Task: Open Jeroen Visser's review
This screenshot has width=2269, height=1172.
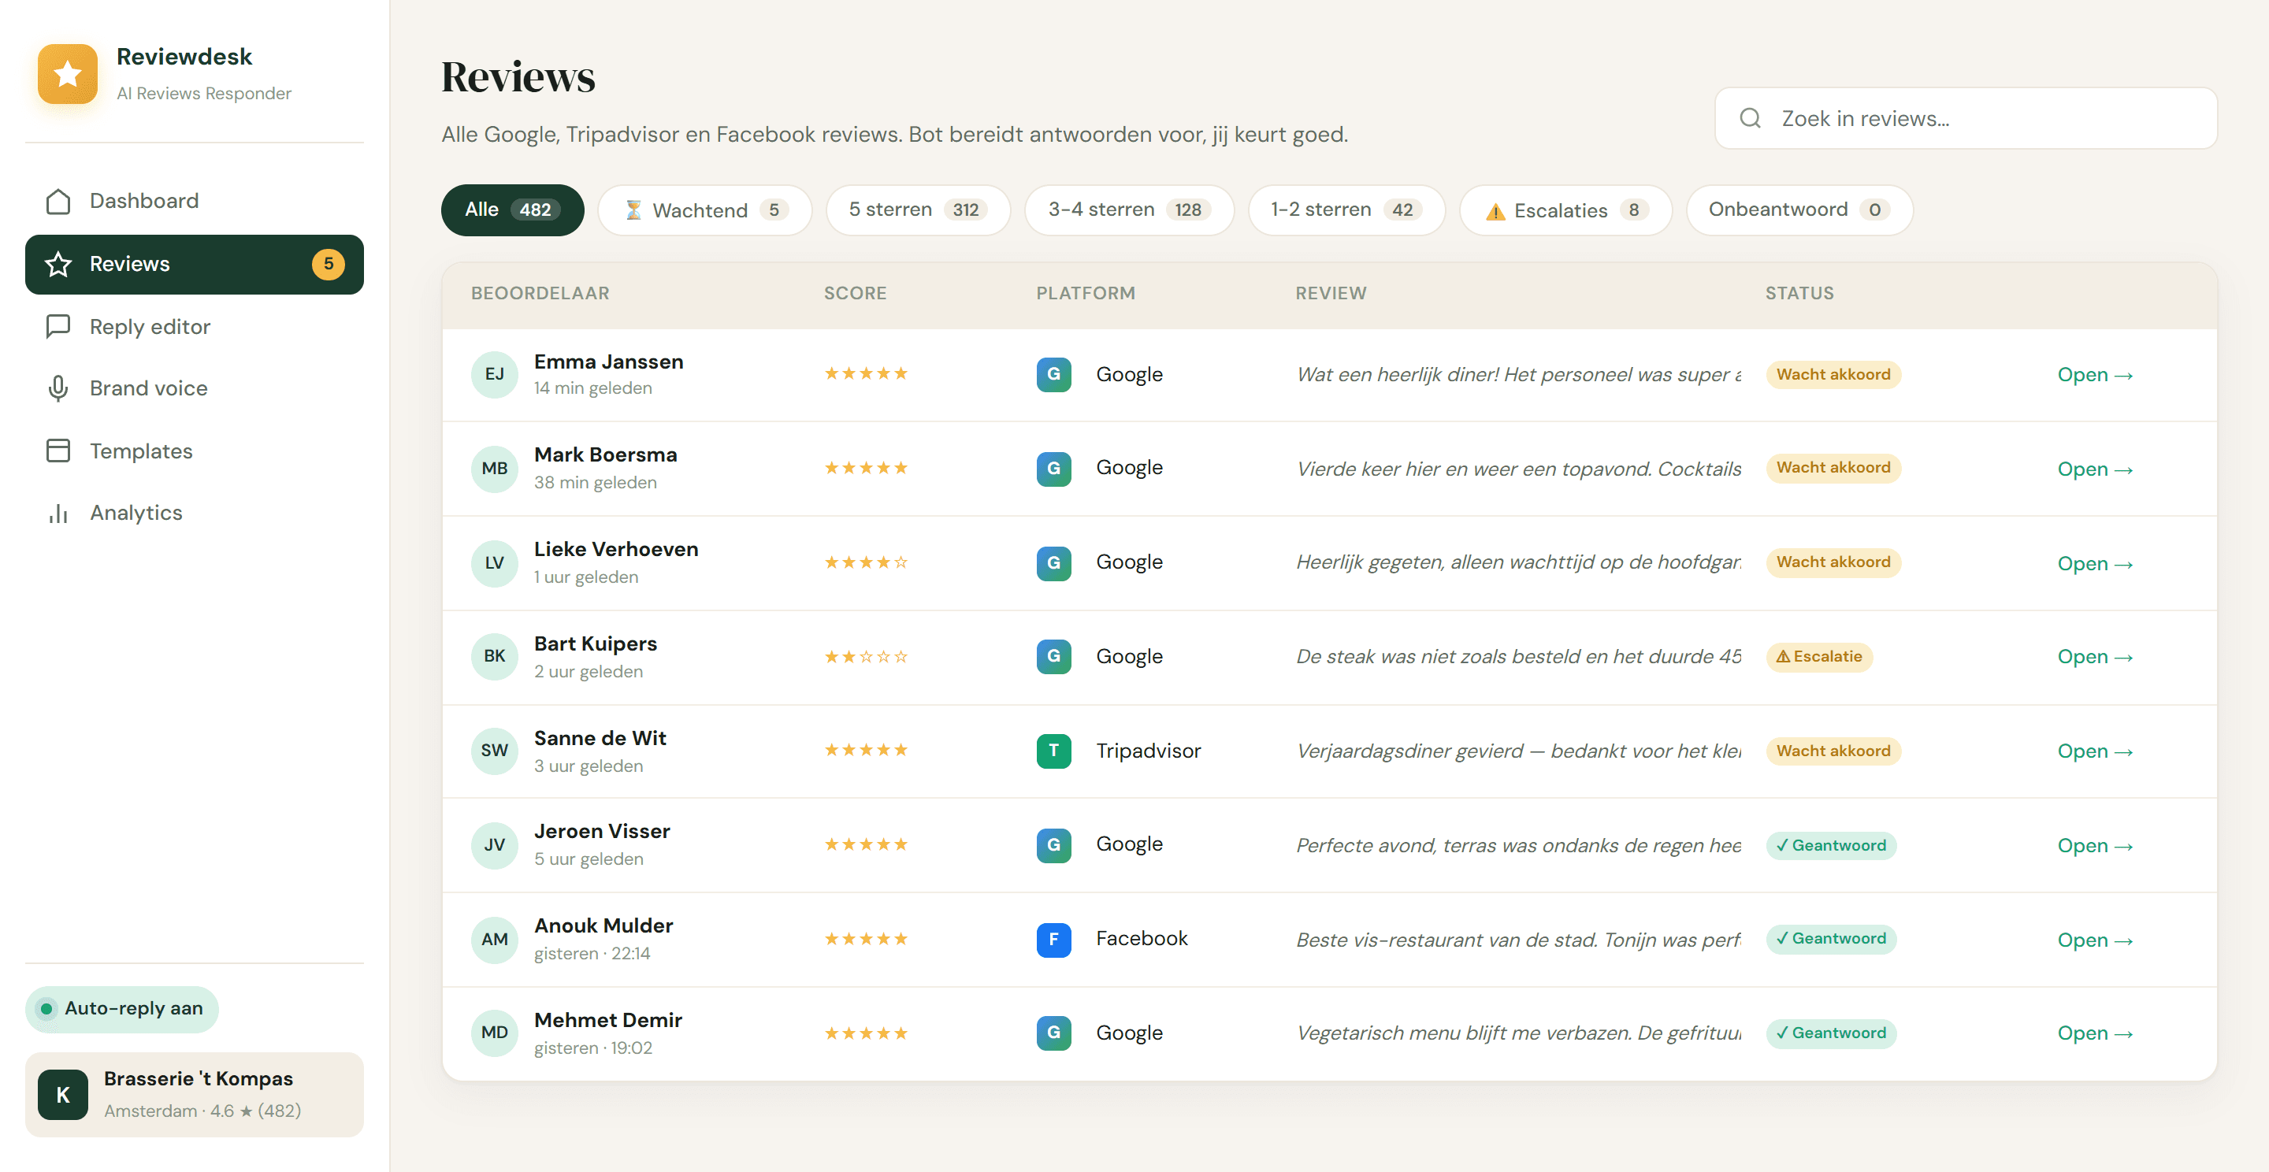Action: pyautogui.click(x=2095, y=845)
